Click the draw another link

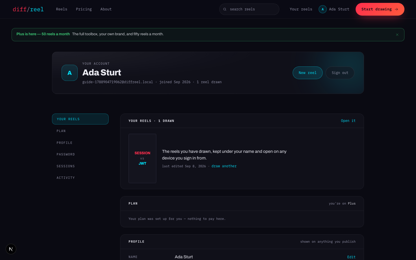(224, 166)
